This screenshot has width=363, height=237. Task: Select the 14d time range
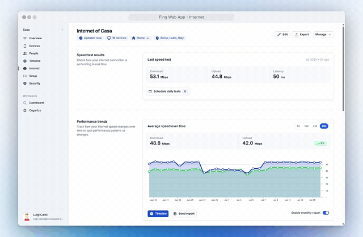(306, 126)
